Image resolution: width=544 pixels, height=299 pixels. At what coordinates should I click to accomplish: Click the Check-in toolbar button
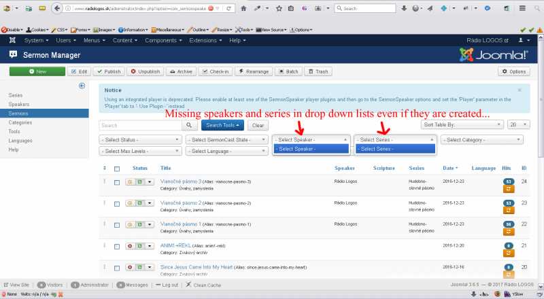pos(216,71)
